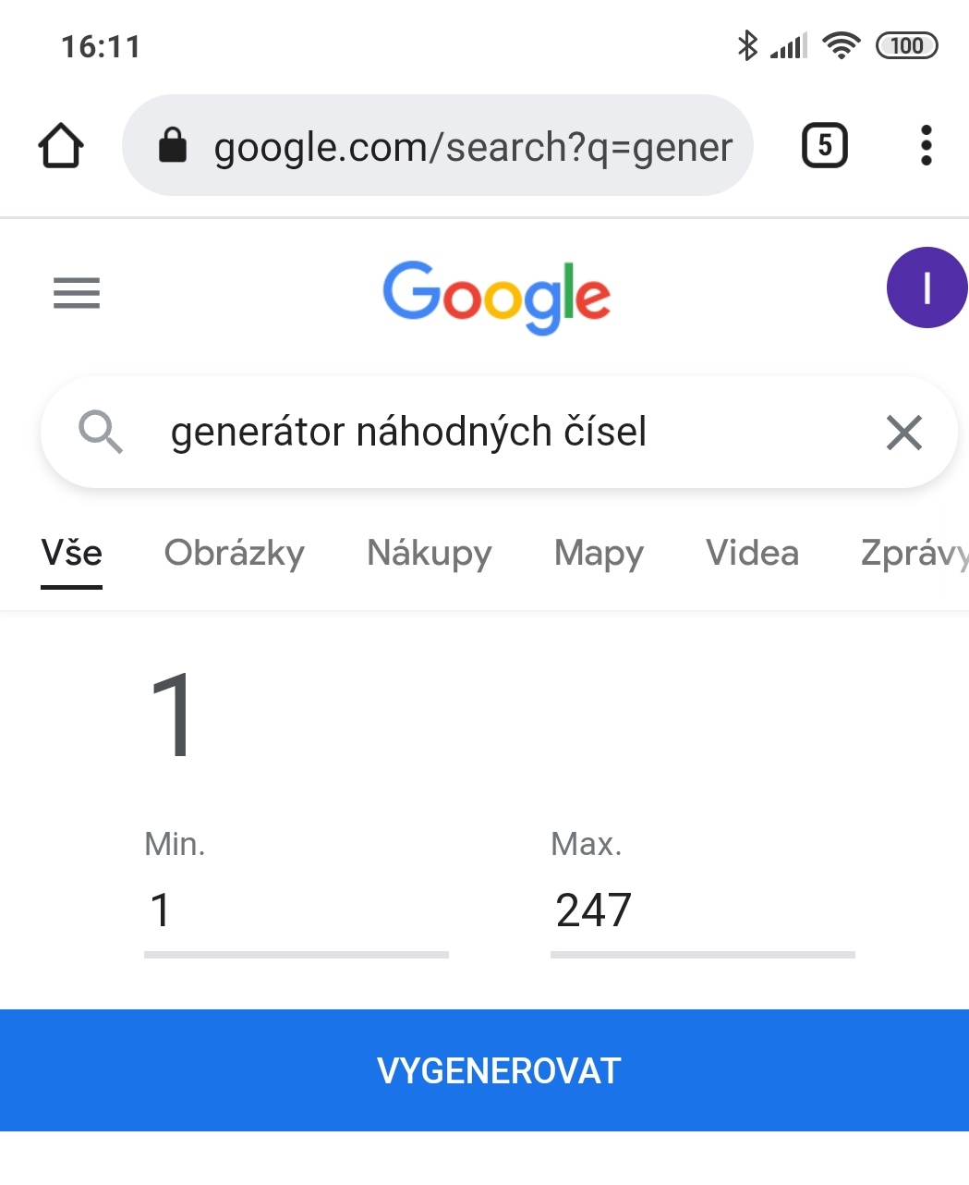Edit the Min. value field
Viewport: 969px width, 1185px height.
coord(296,910)
